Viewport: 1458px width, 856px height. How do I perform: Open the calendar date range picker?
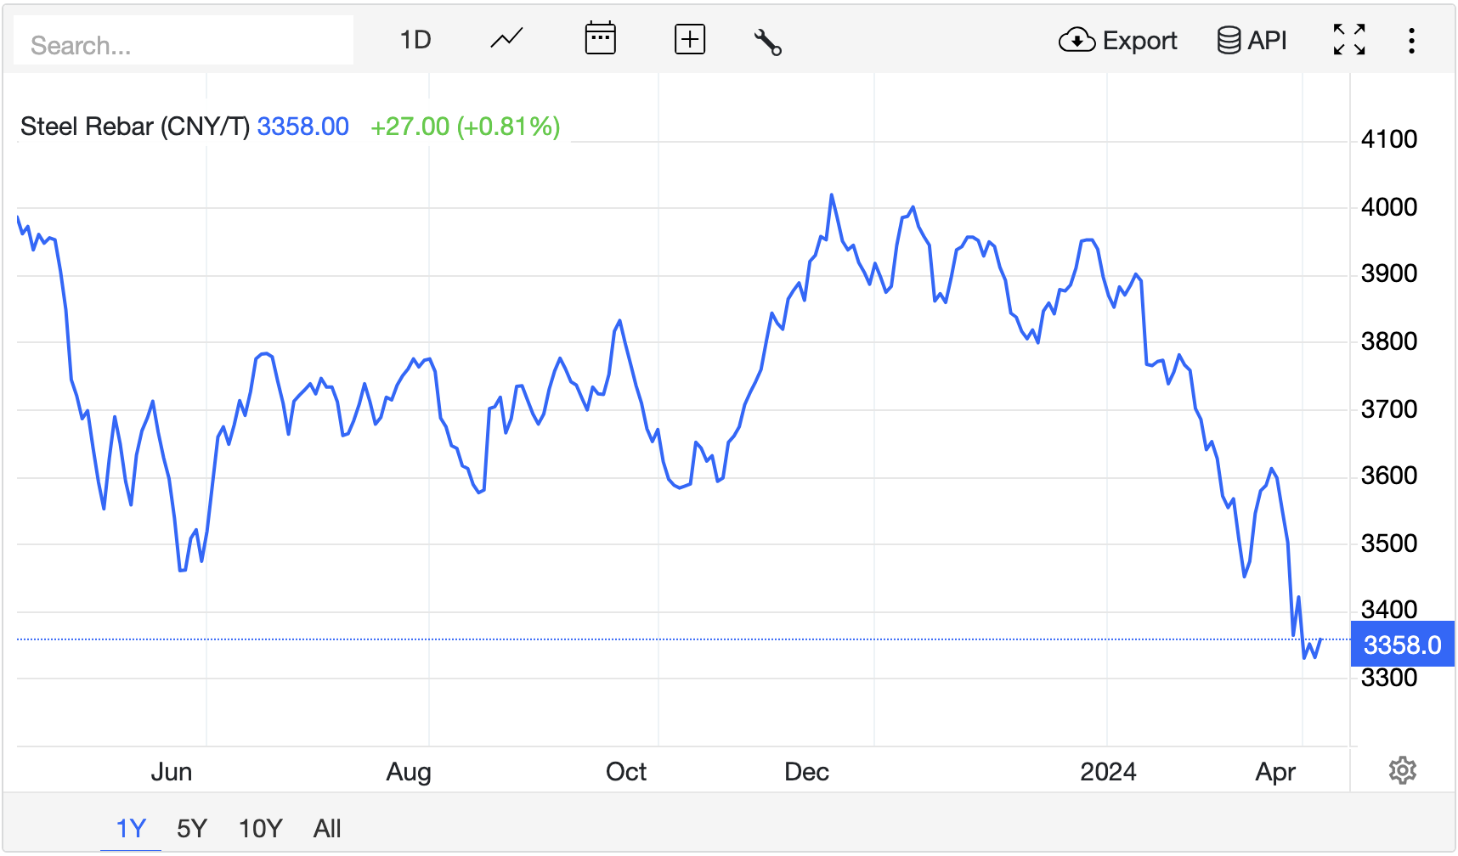pos(600,39)
